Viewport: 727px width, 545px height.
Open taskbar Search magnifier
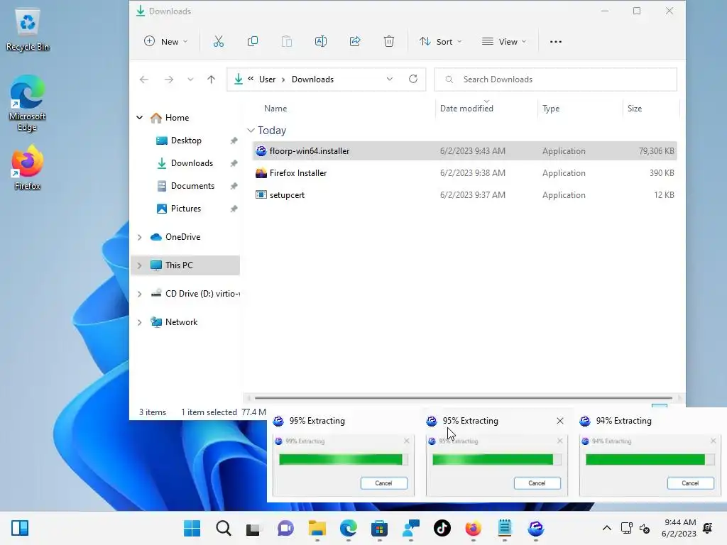tap(223, 528)
